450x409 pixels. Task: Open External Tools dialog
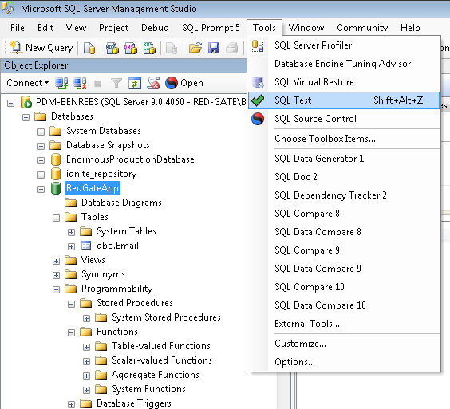[344, 324]
